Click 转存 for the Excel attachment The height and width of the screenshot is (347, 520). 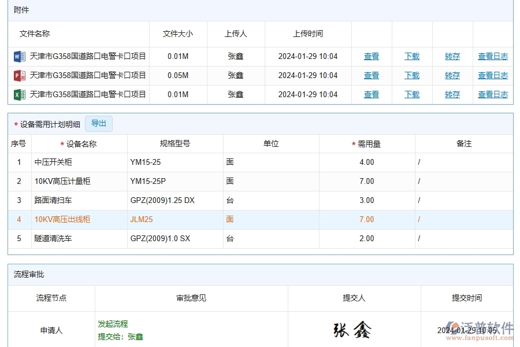[x=452, y=94]
